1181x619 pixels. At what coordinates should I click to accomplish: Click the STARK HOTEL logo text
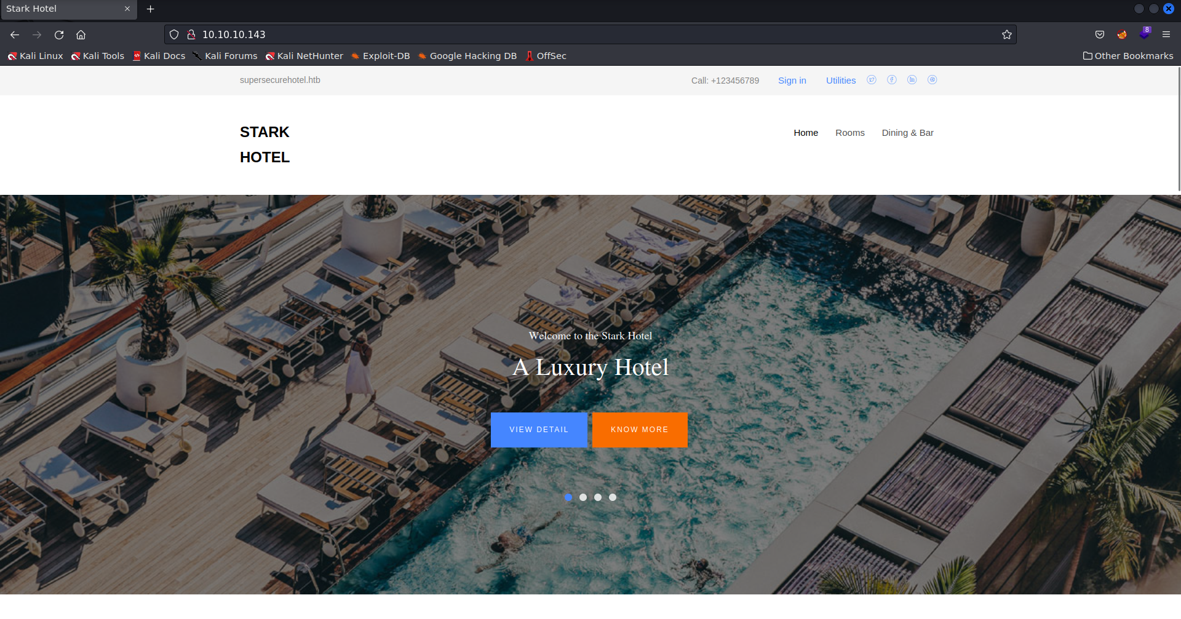click(264, 145)
